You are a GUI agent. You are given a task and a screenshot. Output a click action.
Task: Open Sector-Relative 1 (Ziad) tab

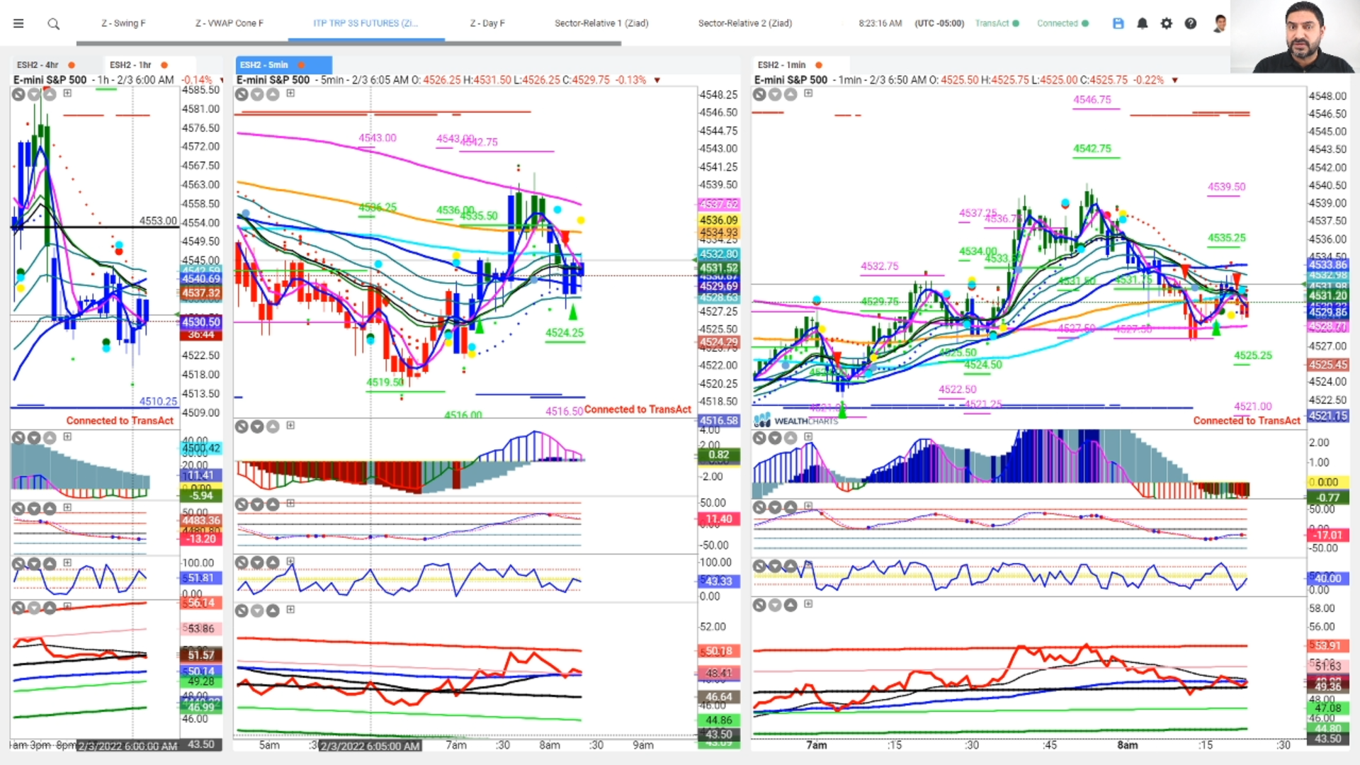[601, 23]
